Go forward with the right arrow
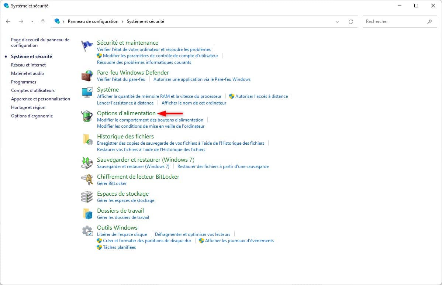 [x=21, y=21]
